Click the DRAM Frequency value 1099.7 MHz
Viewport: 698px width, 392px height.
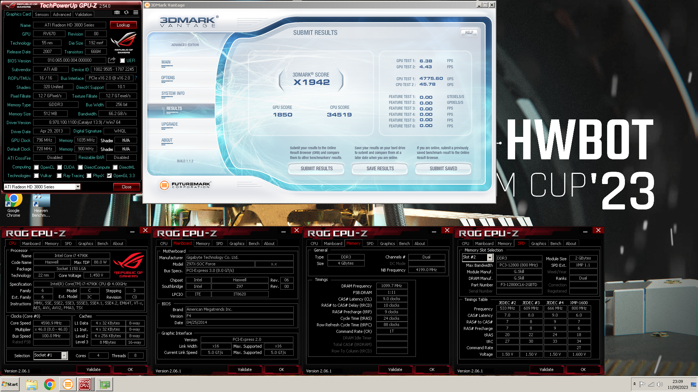[x=392, y=286]
